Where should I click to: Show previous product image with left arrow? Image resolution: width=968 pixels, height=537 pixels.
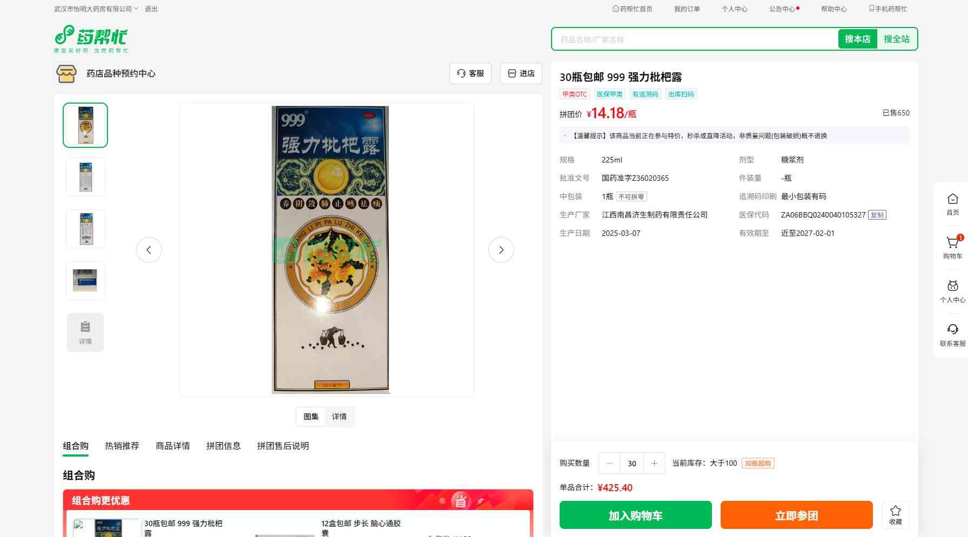pos(149,250)
